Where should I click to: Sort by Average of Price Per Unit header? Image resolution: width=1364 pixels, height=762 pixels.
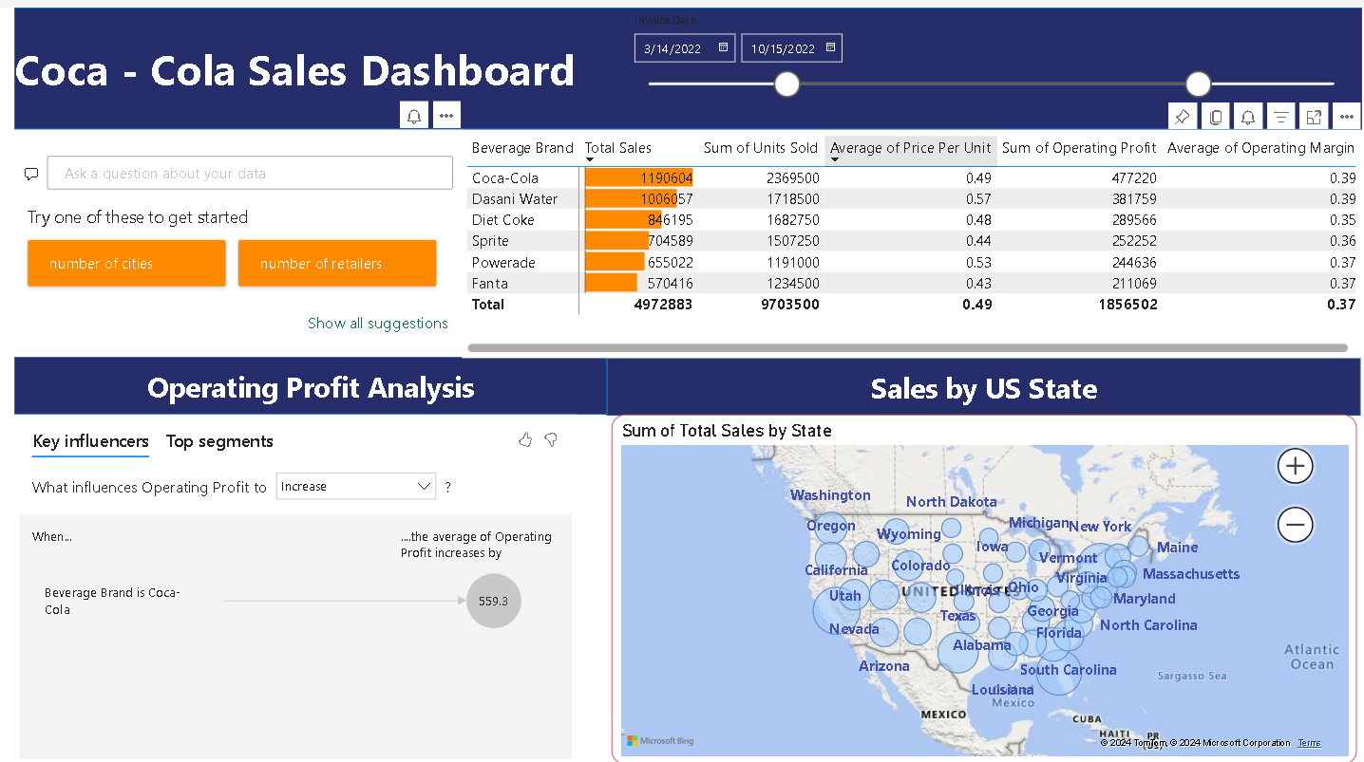coord(910,148)
